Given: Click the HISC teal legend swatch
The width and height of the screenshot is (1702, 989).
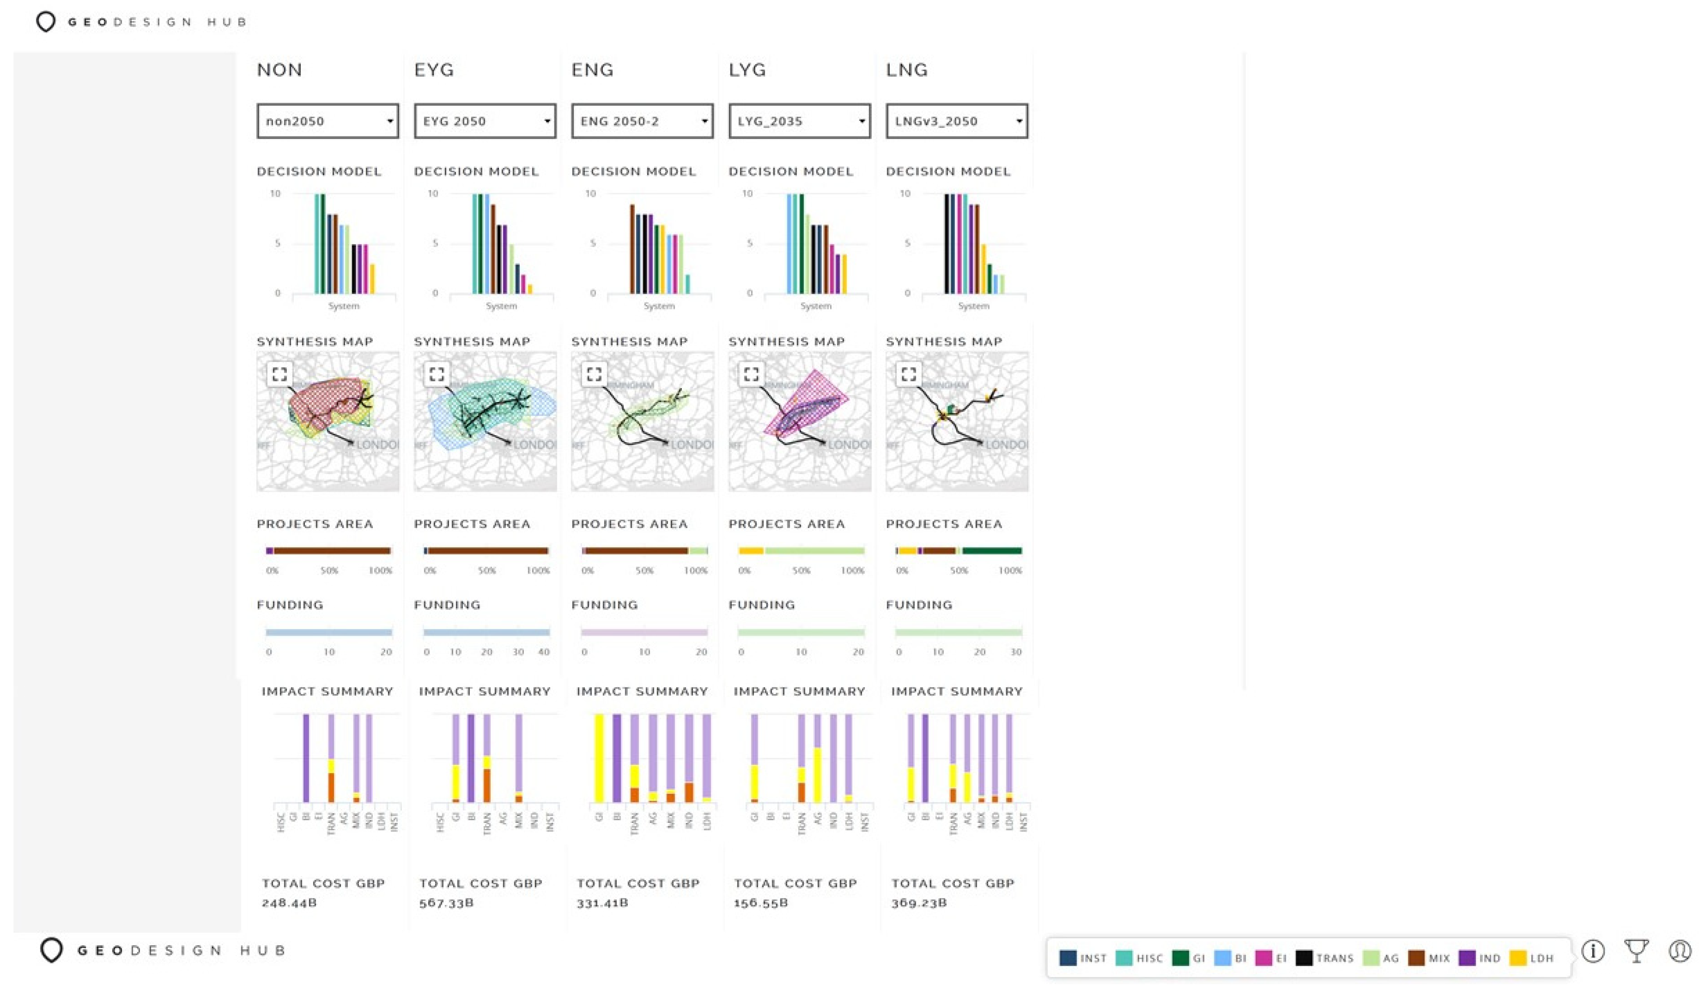Looking at the screenshot, I should coord(1124,958).
